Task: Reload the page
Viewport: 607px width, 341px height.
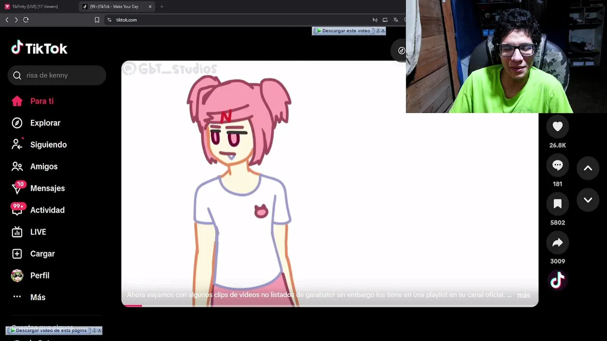Action: (26, 20)
